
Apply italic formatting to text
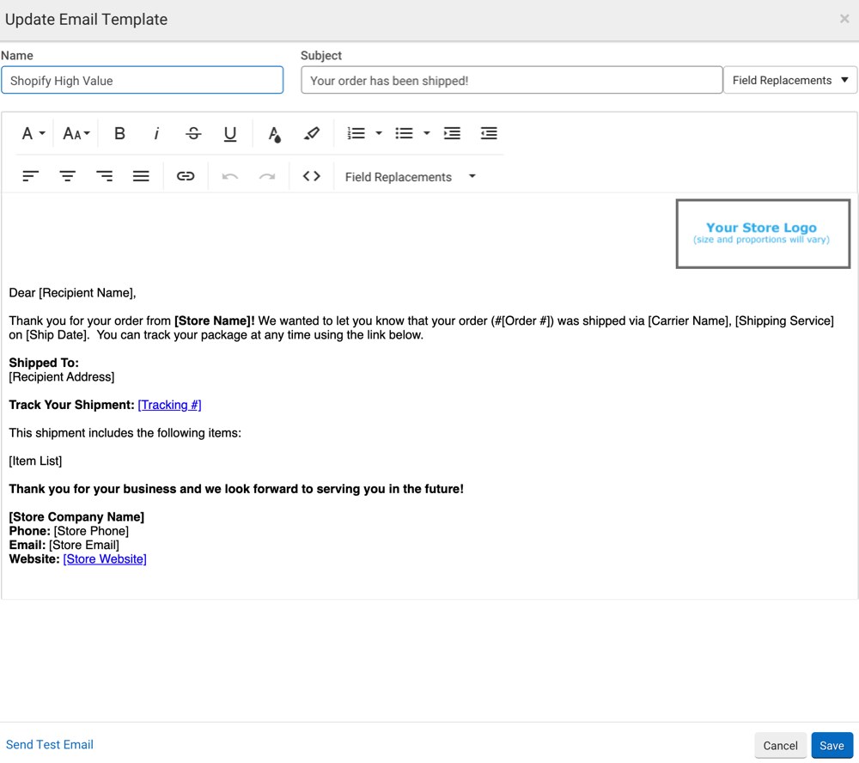coord(156,133)
